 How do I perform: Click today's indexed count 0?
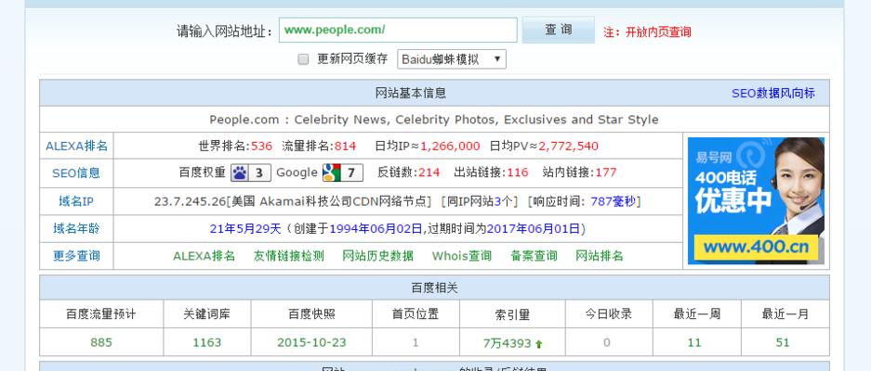(607, 343)
